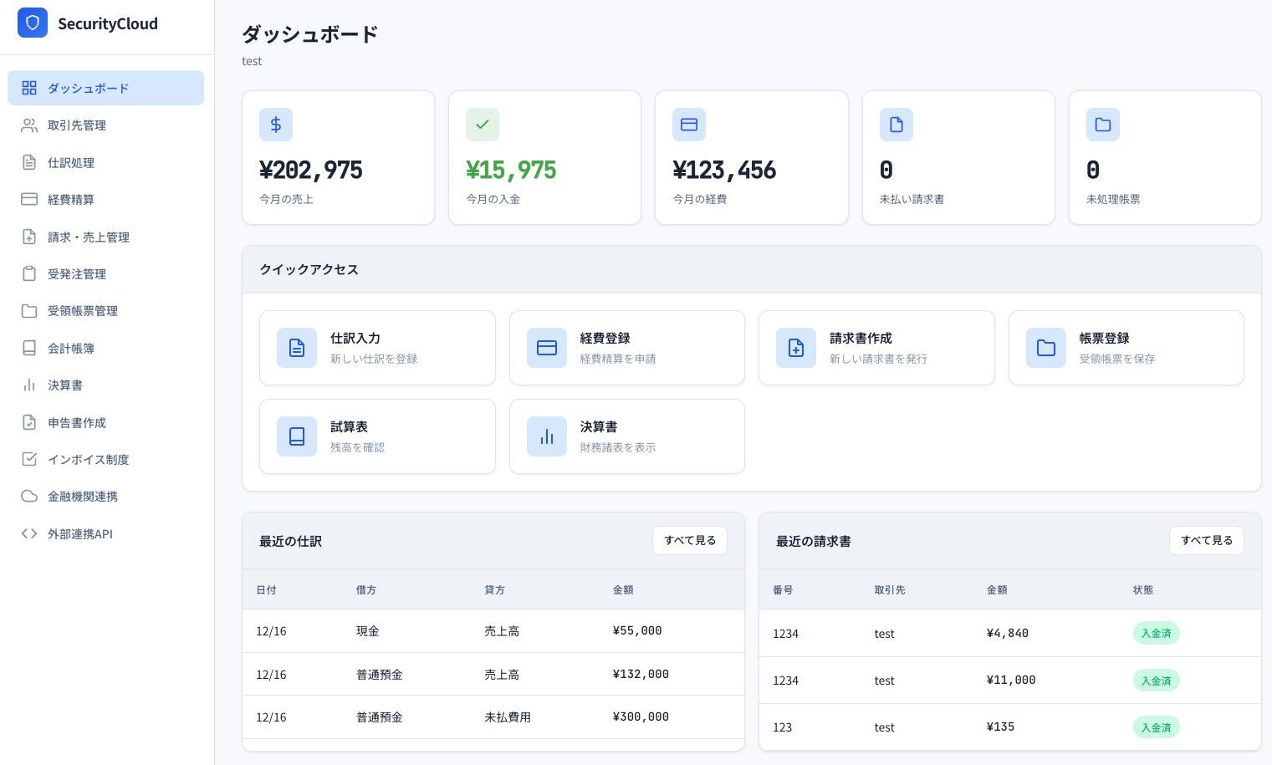Click the cloud icon beside 金融機関連携
This screenshot has height=765, width=1272.
point(29,497)
